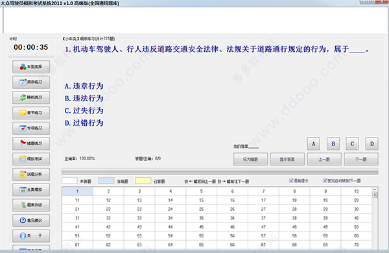
Task: Open 章节练习 chapter practice
Action: click(31, 113)
